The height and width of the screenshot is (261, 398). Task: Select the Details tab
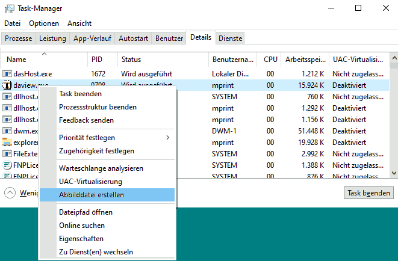click(x=201, y=37)
